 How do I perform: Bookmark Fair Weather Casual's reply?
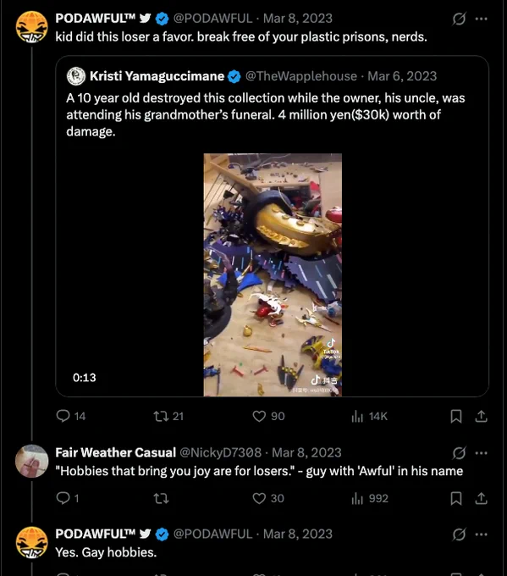point(456,498)
